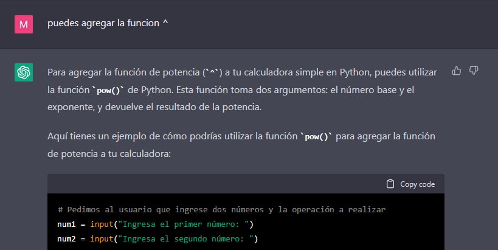Screen dimensions: 498x250
Task: Click the num2 variable in the code
Action: (x=66, y=239)
